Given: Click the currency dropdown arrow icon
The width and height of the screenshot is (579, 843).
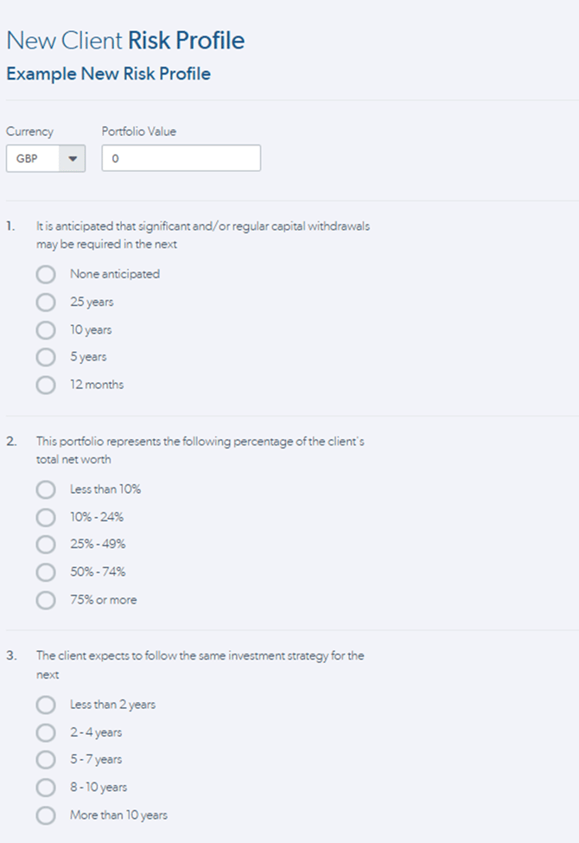Looking at the screenshot, I should click(x=73, y=158).
